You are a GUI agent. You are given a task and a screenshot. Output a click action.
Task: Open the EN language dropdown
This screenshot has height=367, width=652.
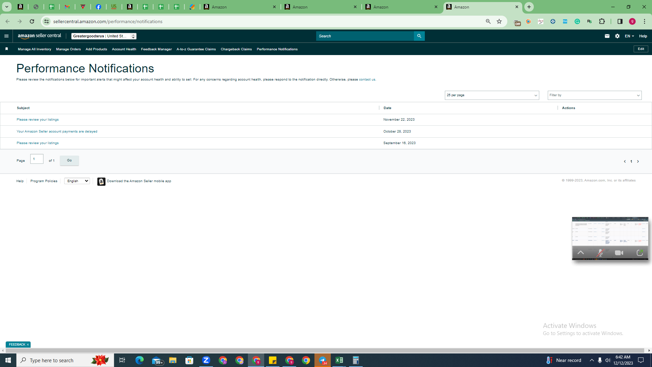click(x=629, y=36)
